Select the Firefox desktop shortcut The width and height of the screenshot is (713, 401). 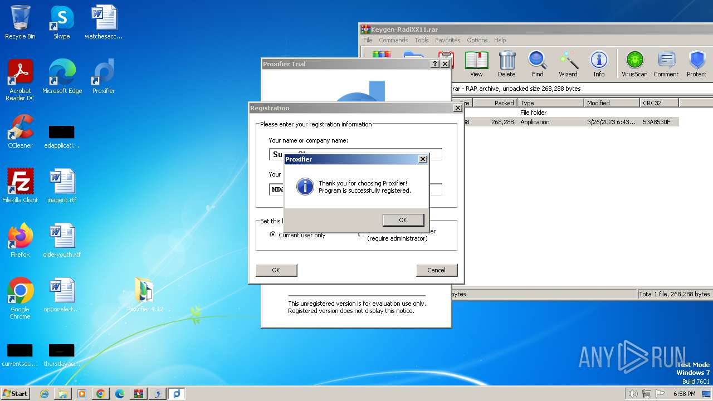(x=20, y=241)
